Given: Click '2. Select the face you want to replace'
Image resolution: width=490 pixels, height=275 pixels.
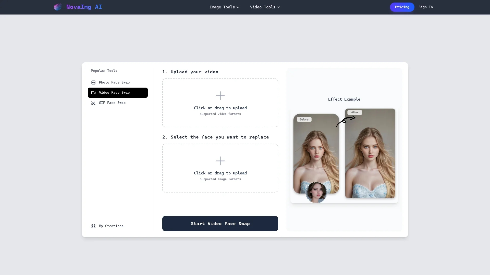Looking at the screenshot, I should click(x=215, y=137).
